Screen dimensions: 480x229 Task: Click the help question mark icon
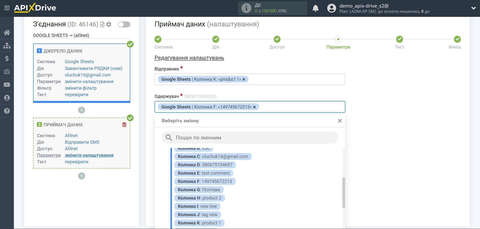coord(7,111)
